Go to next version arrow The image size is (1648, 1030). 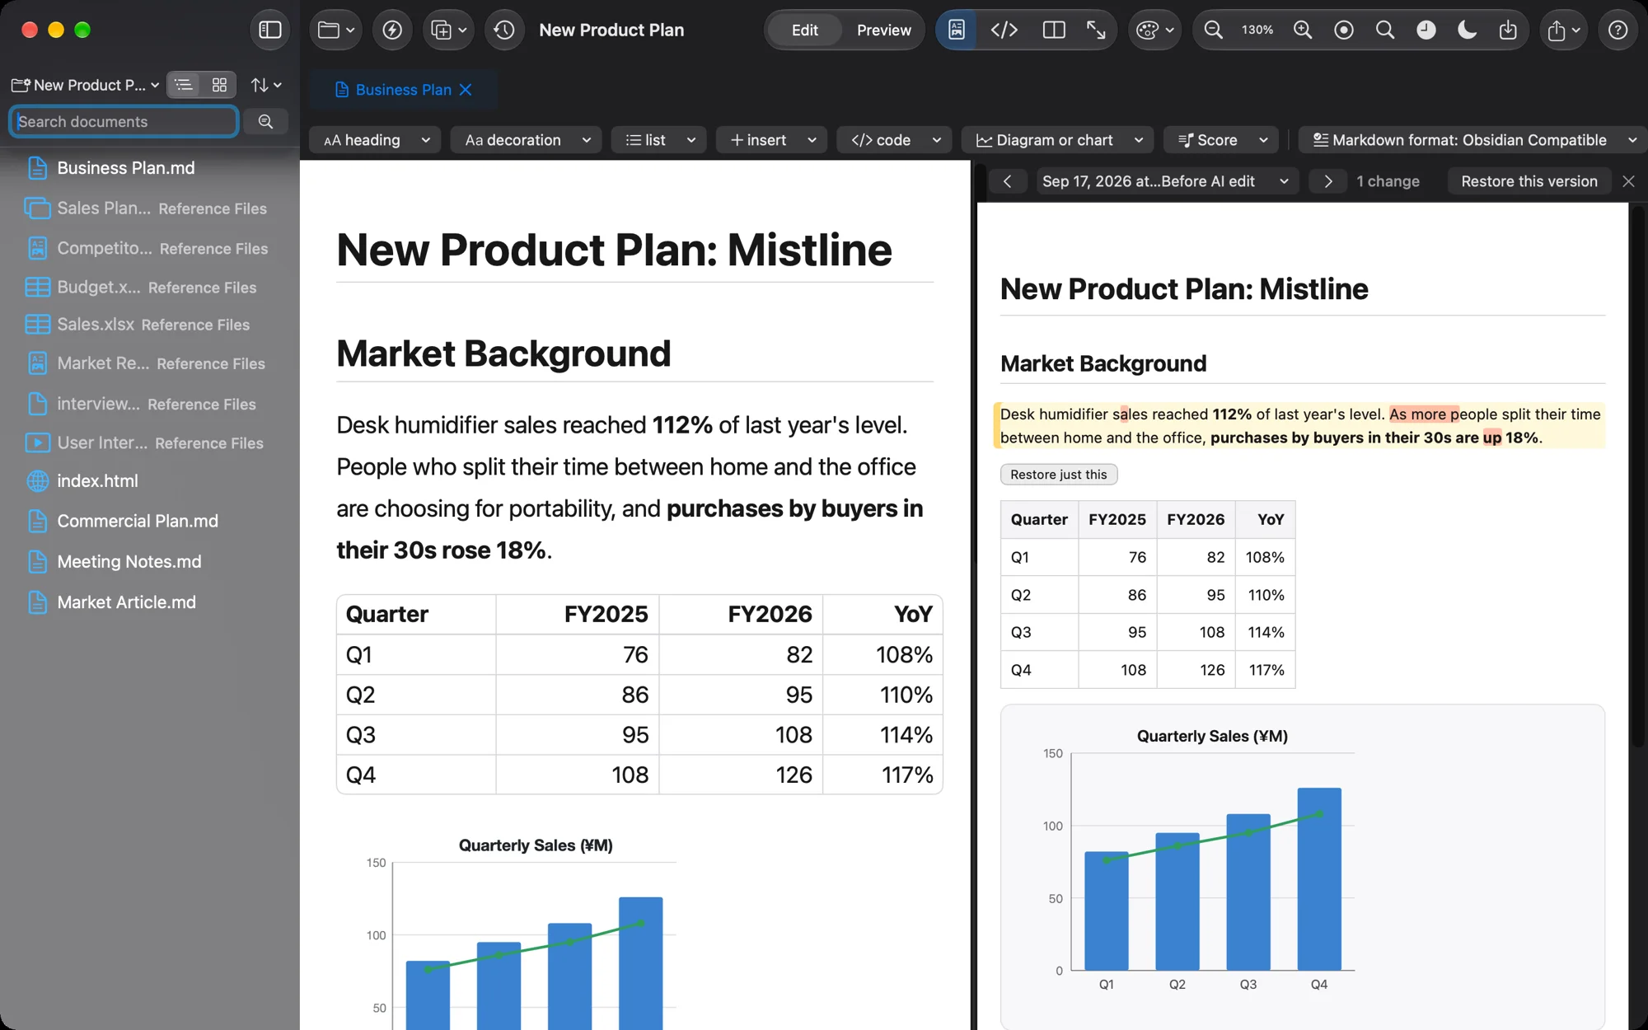click(1327, 181)
